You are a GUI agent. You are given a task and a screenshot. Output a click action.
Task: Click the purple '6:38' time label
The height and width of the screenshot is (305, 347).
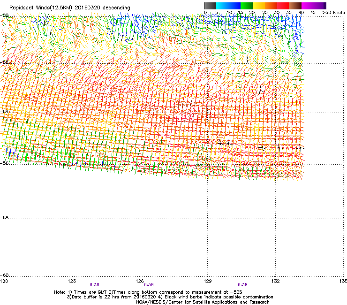95,285
